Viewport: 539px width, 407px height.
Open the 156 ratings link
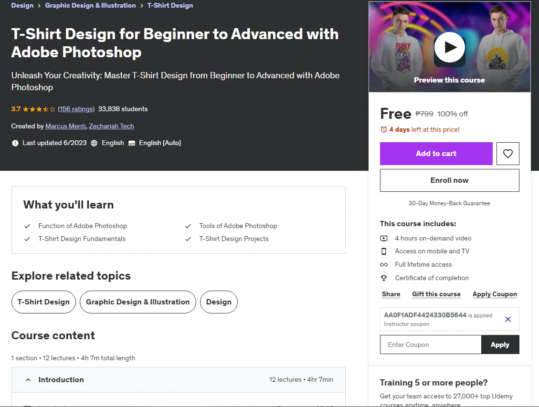click(x=76, y=109)
